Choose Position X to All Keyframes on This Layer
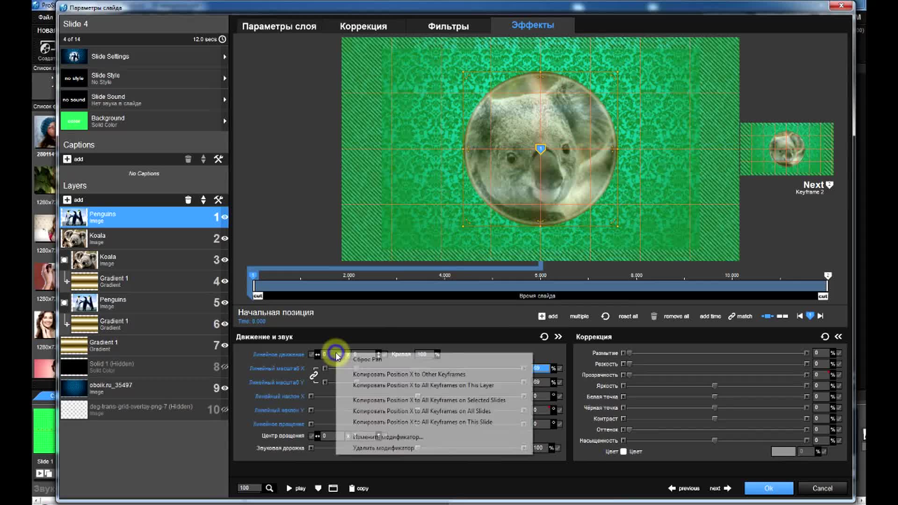Image resolution: width=898 pixels, height=505 pixels. click(423, 385)
